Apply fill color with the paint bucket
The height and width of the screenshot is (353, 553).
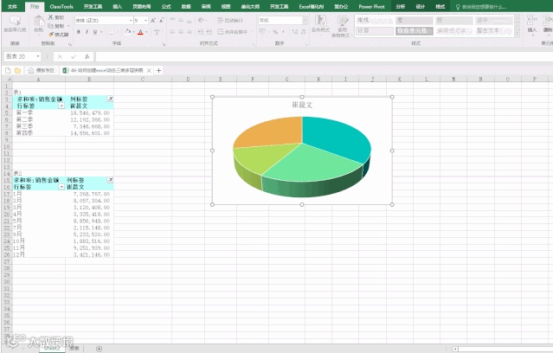tap(128, 32)
